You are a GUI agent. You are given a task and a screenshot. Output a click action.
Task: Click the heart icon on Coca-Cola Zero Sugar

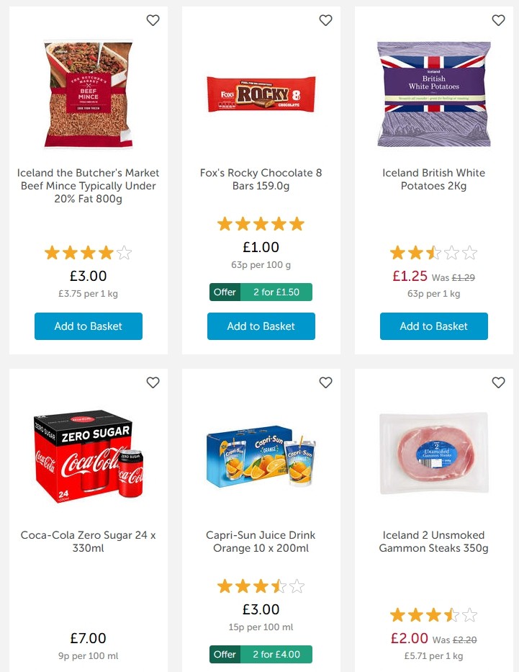click(x=153, y=382)
